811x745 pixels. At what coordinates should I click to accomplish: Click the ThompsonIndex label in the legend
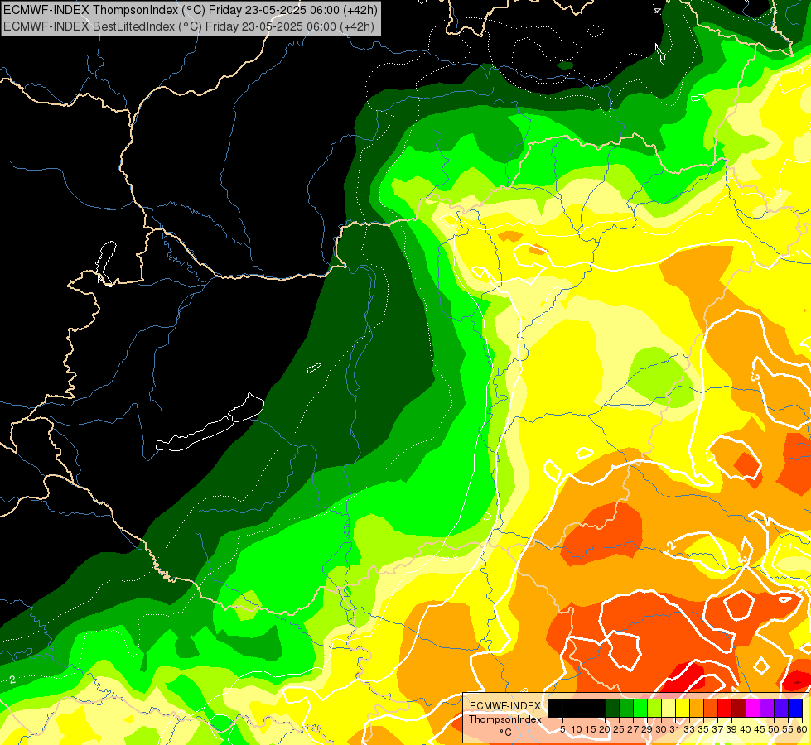point(504,719)
